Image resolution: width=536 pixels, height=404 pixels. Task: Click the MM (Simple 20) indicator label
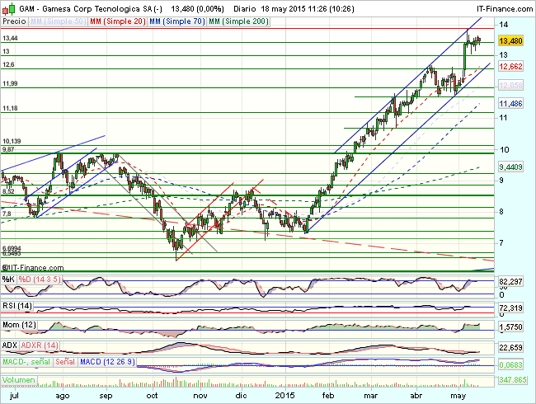(x=118, y=21)
